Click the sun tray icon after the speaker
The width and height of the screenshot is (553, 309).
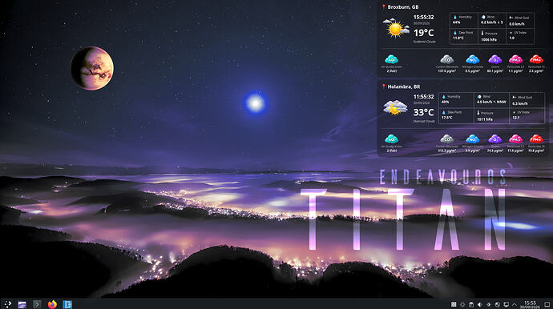point(488,304)
